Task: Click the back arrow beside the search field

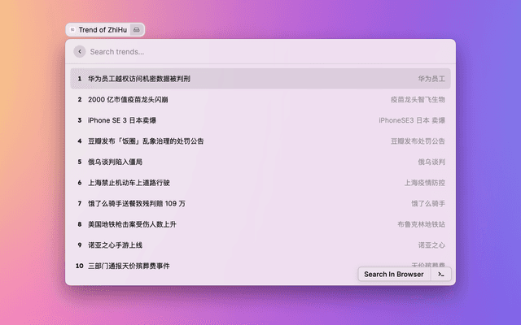Action: click(x=79, y=51)
